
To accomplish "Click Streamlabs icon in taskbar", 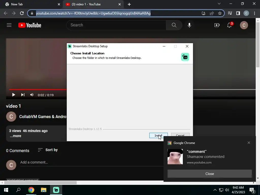I will [x=56, y=190].
